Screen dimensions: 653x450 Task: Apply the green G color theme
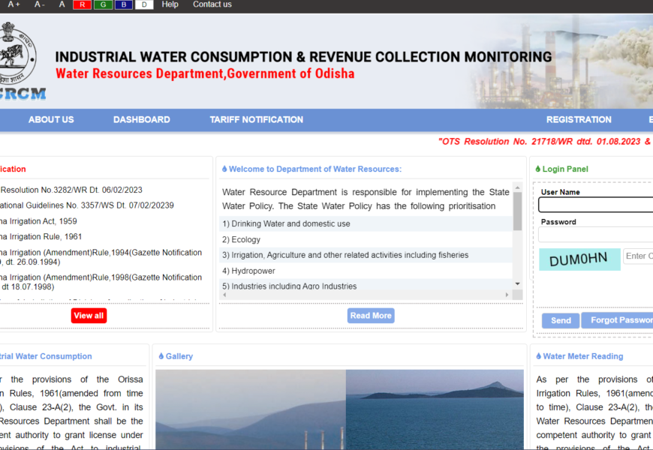[x=103, y=4]
